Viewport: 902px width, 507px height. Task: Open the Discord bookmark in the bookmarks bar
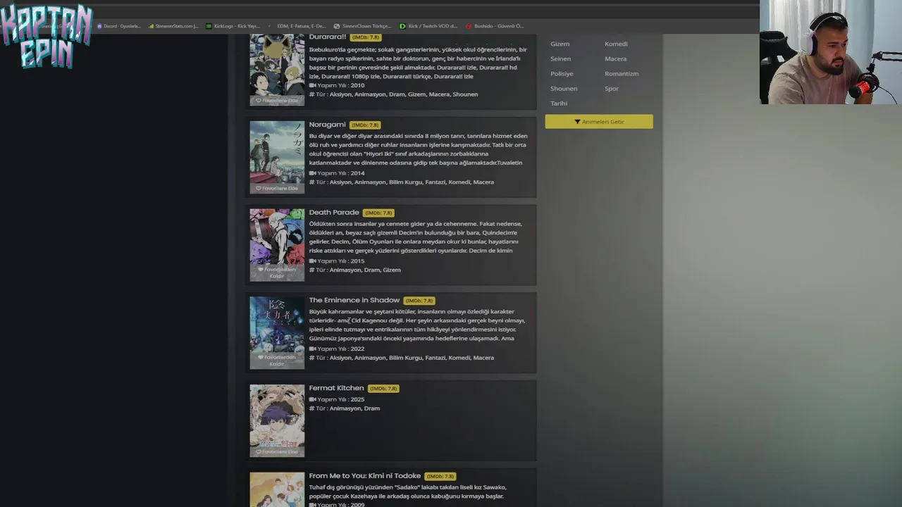[x=118, y=26]
